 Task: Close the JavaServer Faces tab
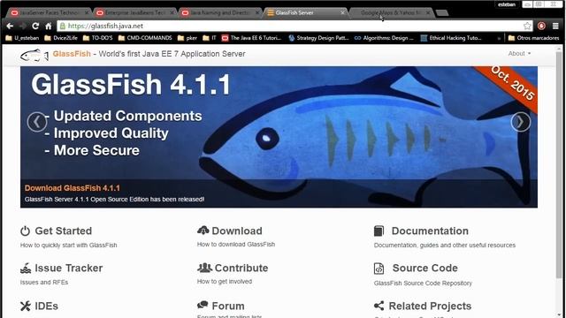[87, 12]
